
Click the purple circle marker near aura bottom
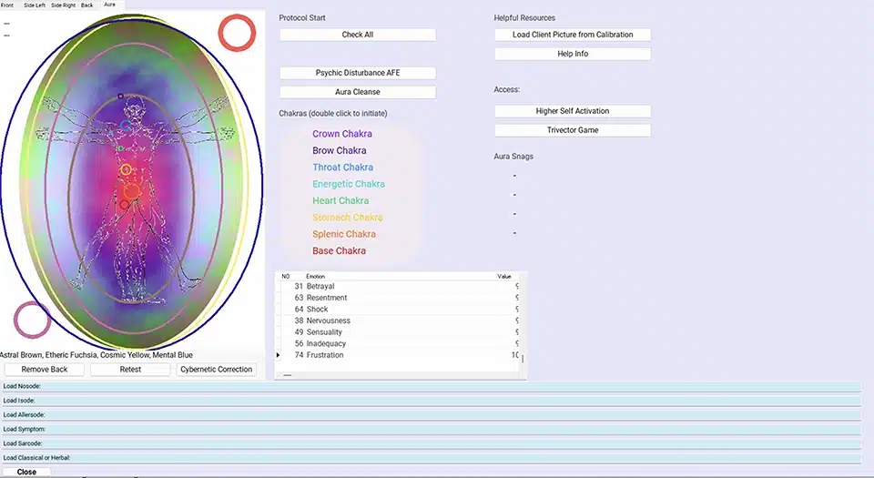[x=33, y=320]
